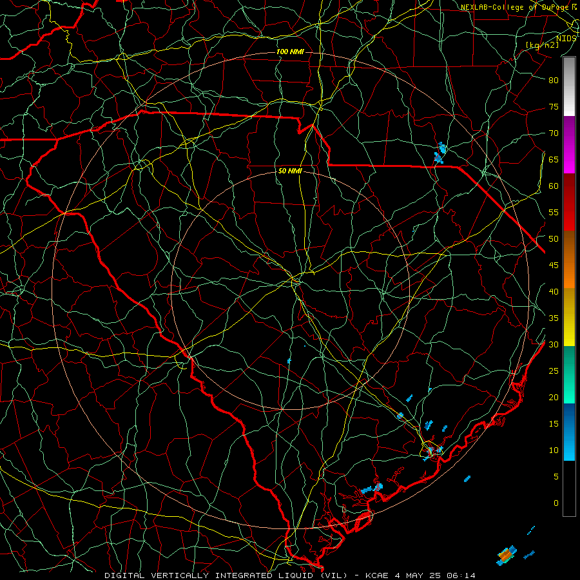Viewport: 580px width, 580px height.
Task: Click the 60 value on the color scale
Action: click(554, 186)
